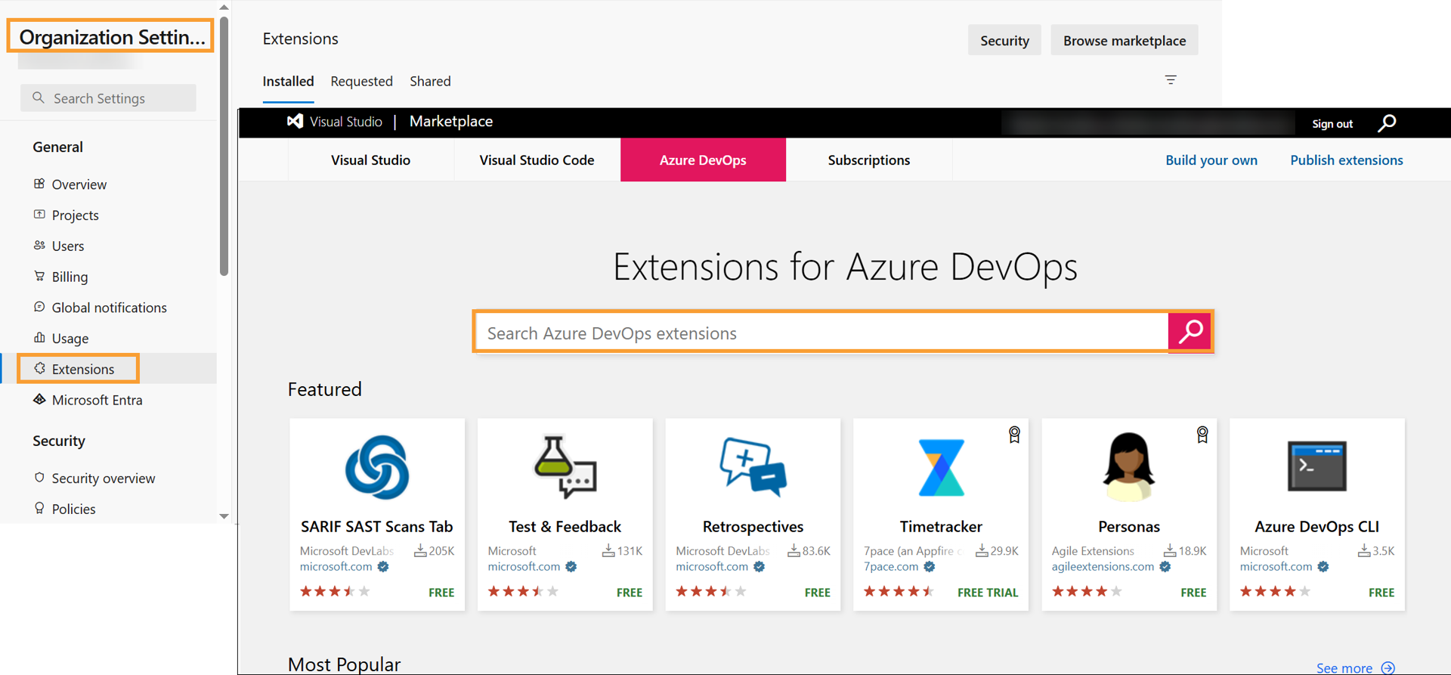Viewport: 1451px width, 675px height.
Task: Open agileextensions.com link on Personas card
Action: pyautogui.click(x=1103, y=567)
